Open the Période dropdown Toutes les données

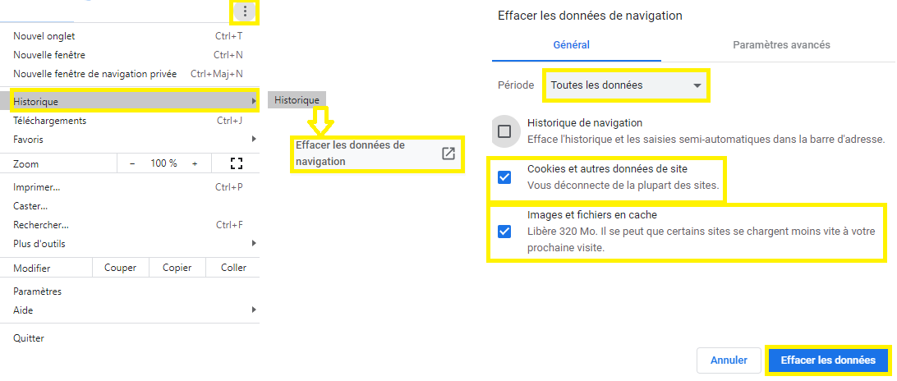click(x=626, y=85)
